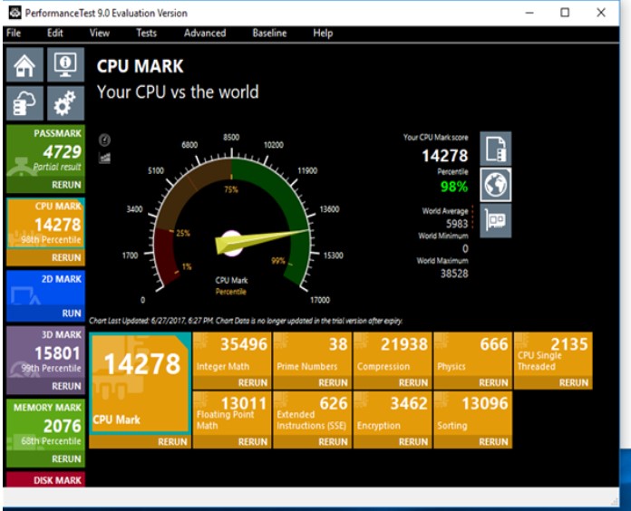Switch to the small bar chart view icon
Screen dimensions: 631x511
tap(103, 158)
